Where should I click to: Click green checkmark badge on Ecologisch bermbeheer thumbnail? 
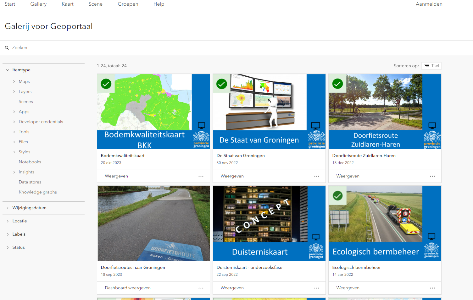tap(337, 196)
